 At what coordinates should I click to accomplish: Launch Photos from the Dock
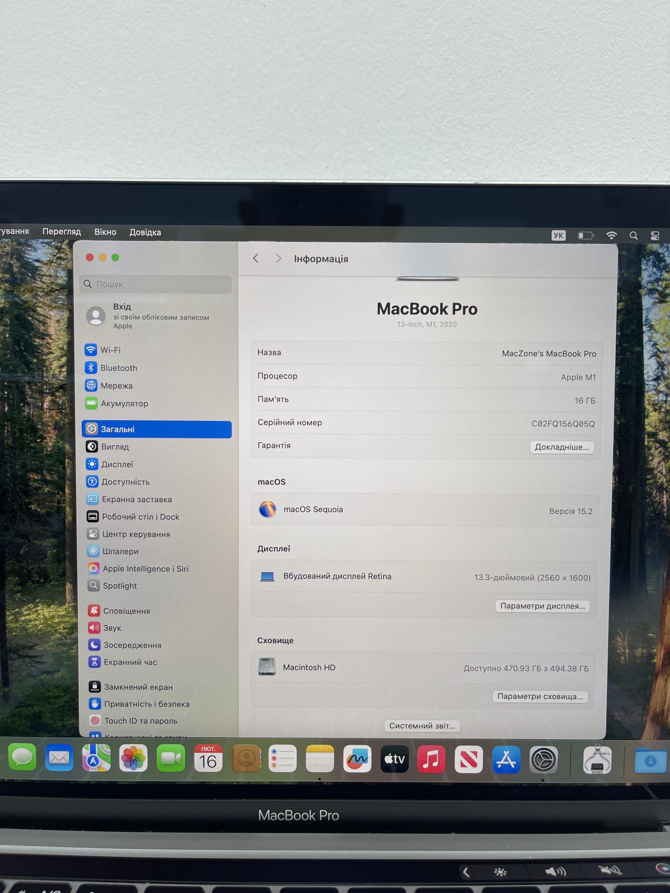[x=133, y=758]
